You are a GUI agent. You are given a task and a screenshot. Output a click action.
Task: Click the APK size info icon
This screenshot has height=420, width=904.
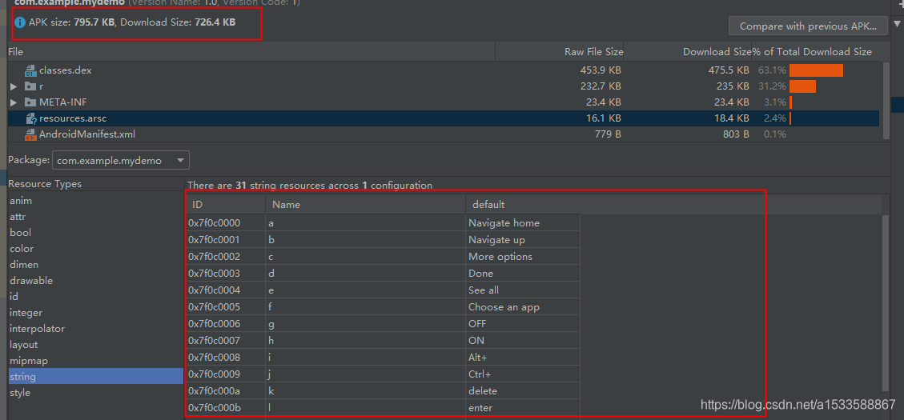click(x=20, y=23)
